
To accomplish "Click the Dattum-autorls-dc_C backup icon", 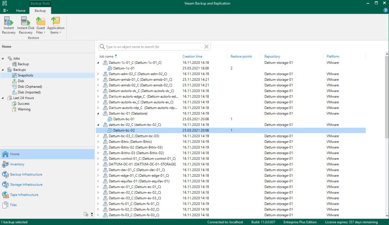I will pos(105,91).
